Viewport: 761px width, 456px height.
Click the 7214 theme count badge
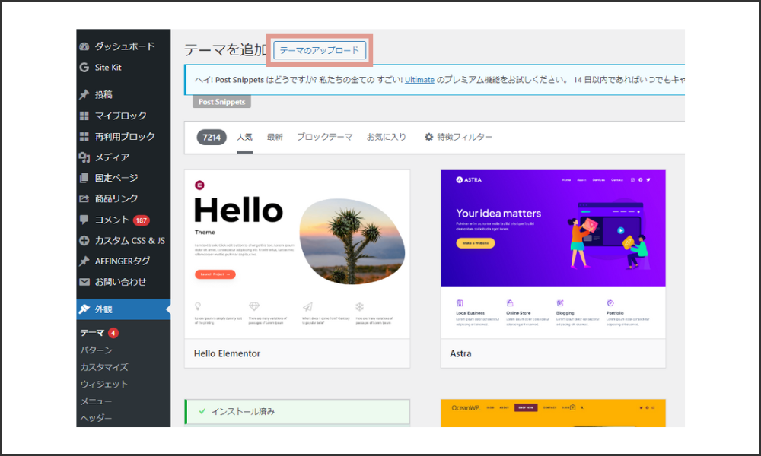(x=212, y=137)
